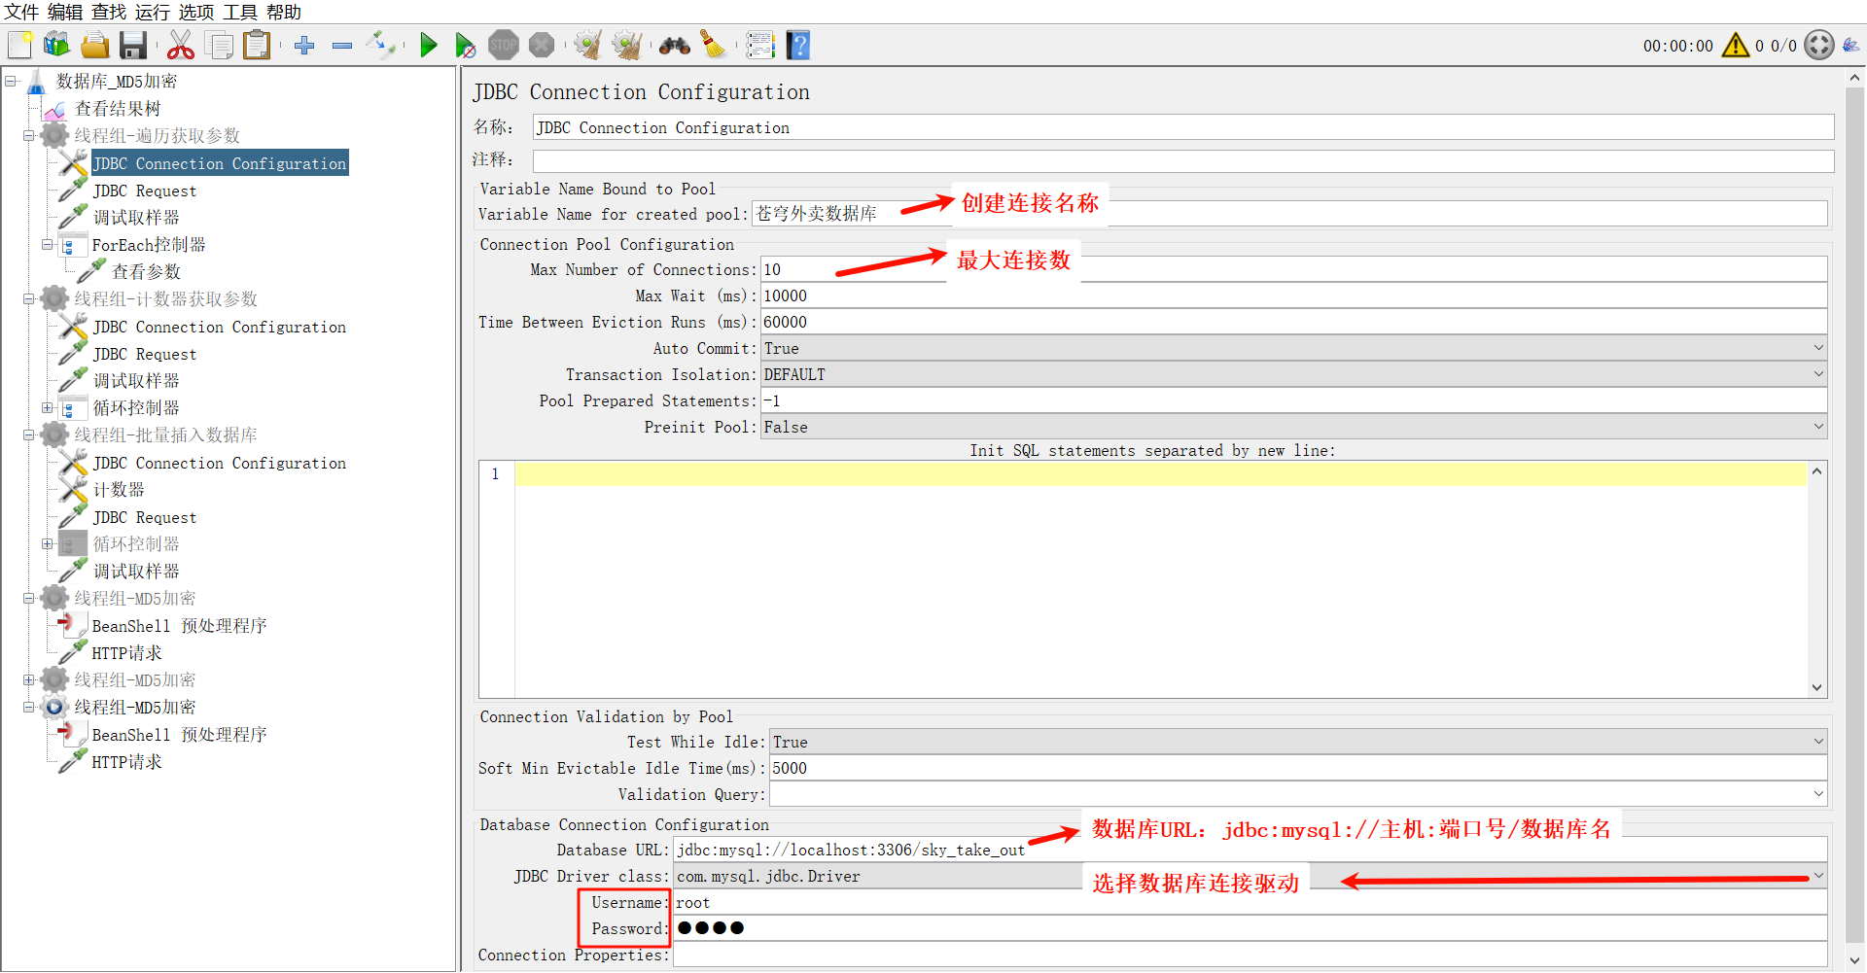The width and height of the screenshot is (1867, 973).
Task: Select 查看参数 tree item
Action: point(146,272)
